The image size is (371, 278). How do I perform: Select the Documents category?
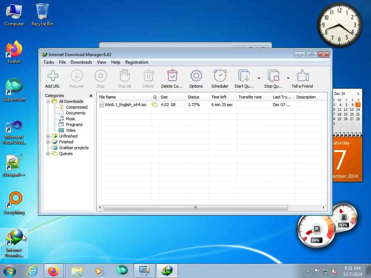point(75,113)
